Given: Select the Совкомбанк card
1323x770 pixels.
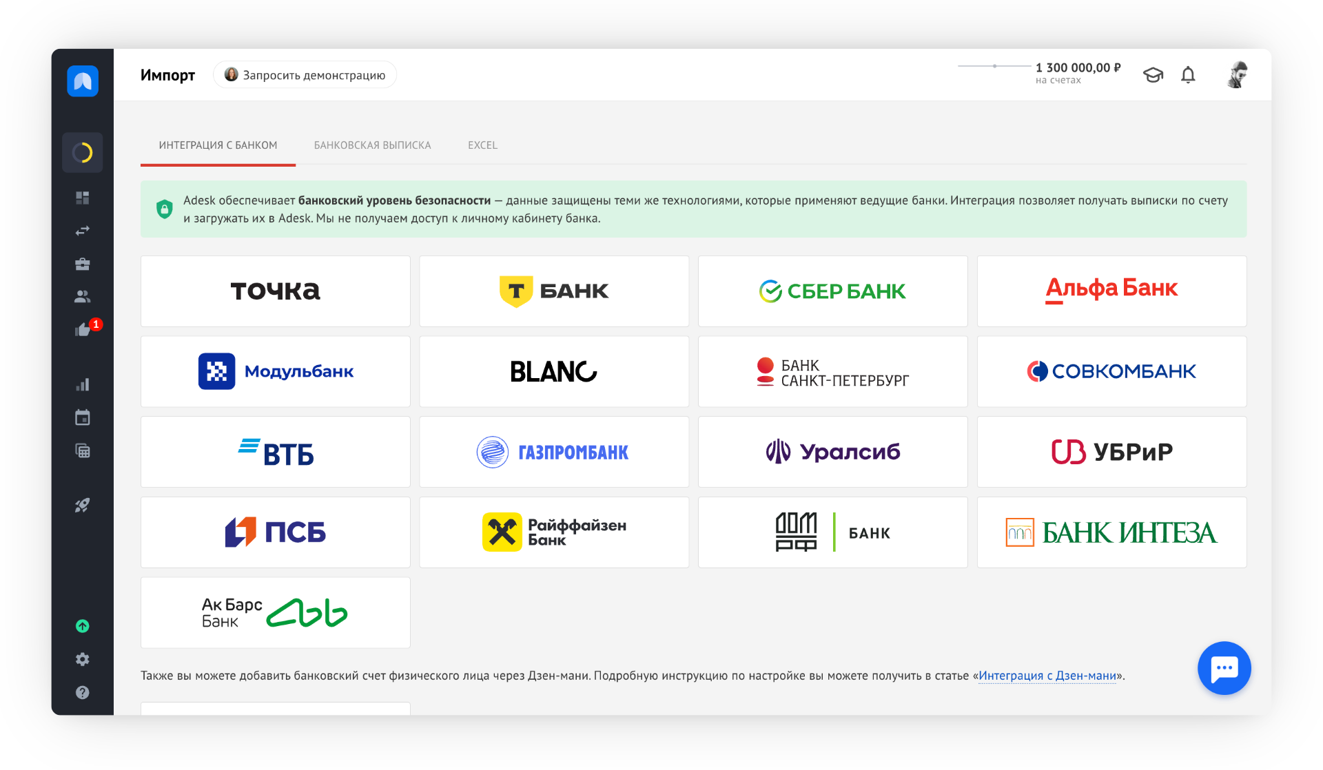Looking at the screenshot, I should 1111,371.
